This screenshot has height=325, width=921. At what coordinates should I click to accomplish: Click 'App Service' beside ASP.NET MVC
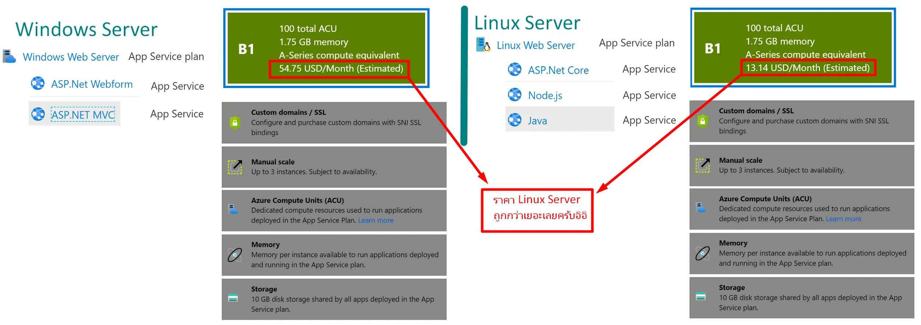click(177, 114)
